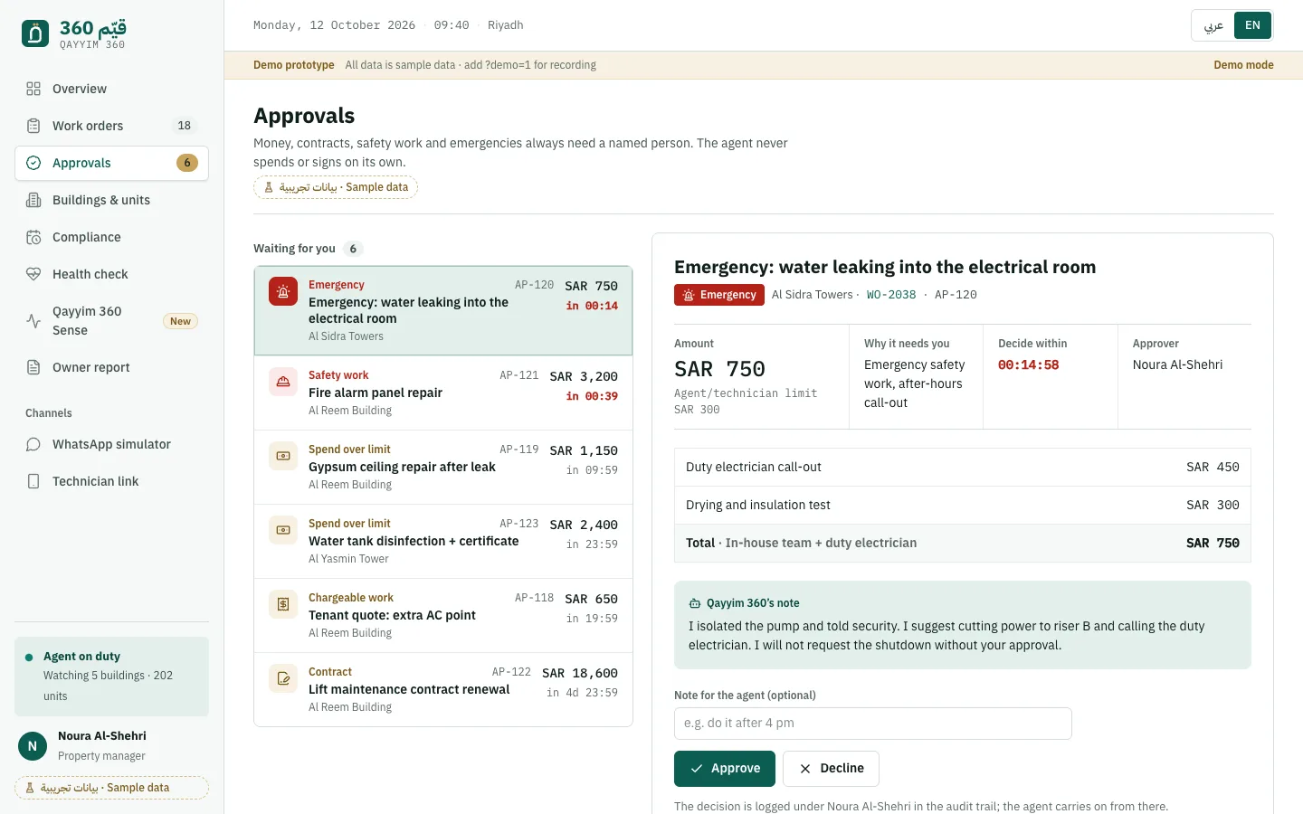Click the Sample data chip under the page description
This screenshot has width=1303, height=814.
click(336, 187)
